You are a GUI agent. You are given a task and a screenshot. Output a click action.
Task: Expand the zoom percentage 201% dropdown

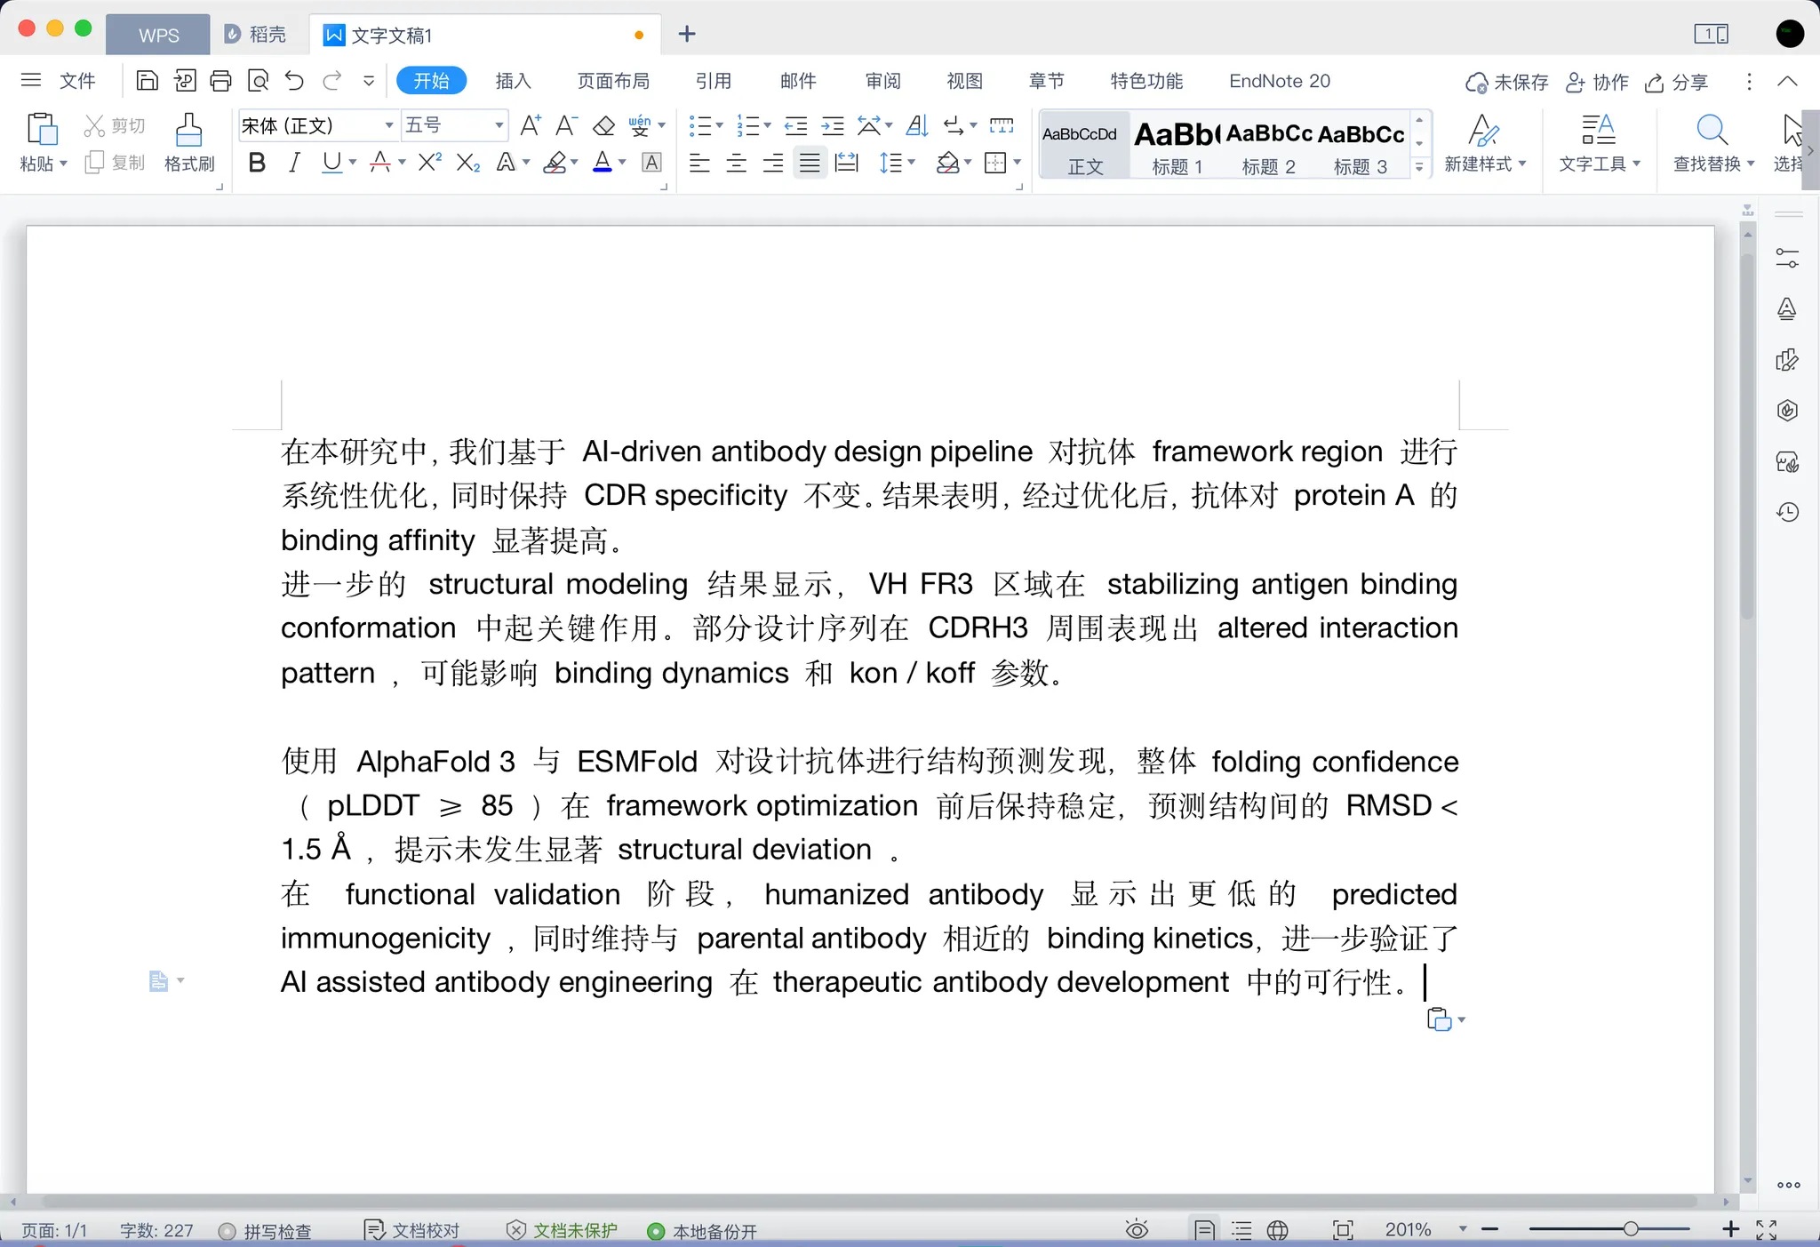(x=1462, y=1229)
